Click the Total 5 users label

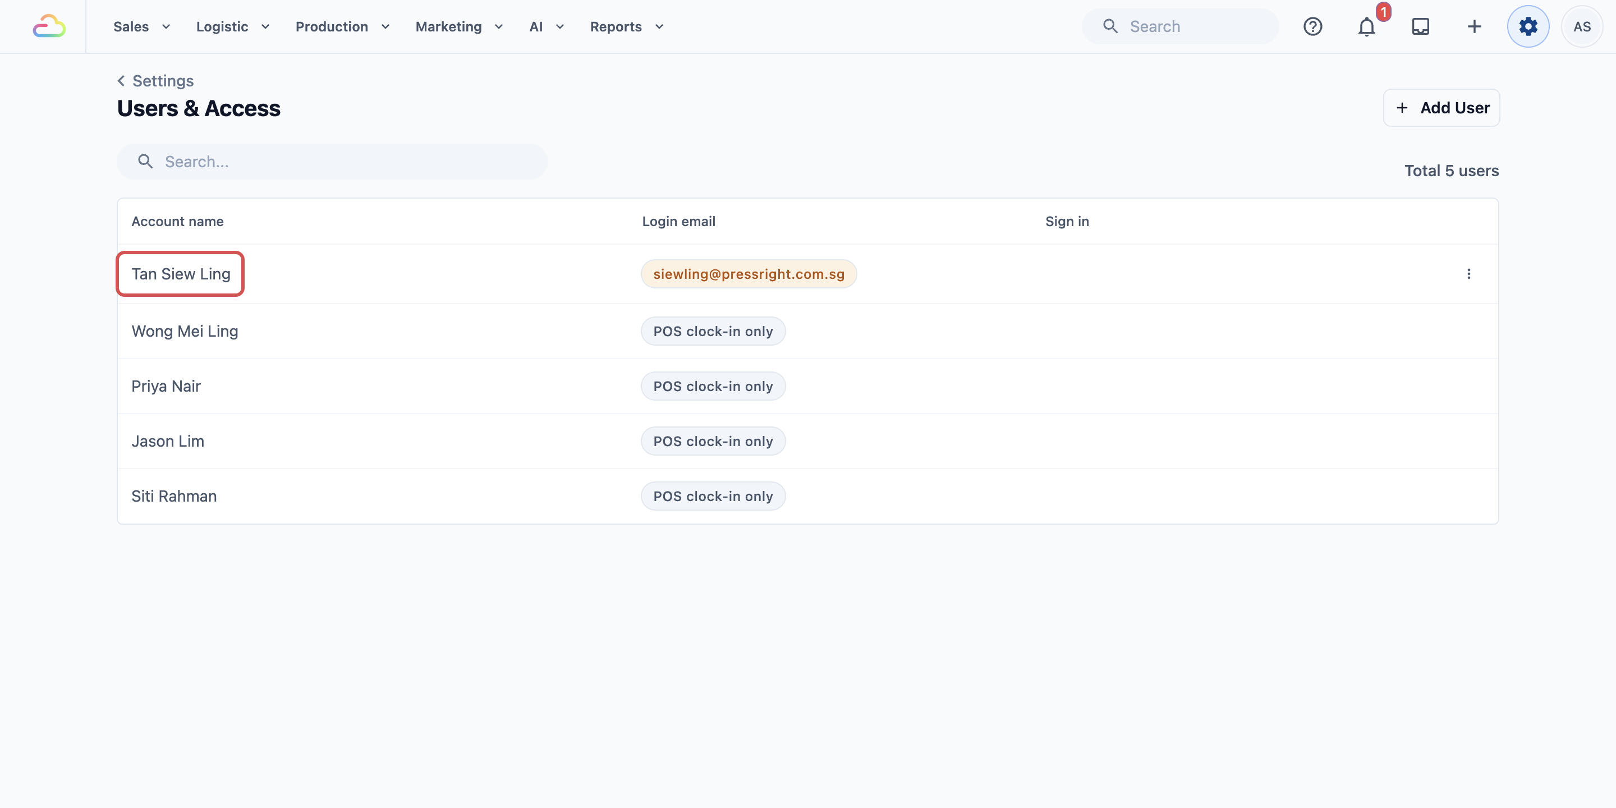[x=1451, y=171]
